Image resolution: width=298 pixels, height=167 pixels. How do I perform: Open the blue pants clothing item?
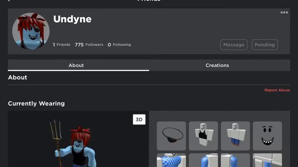tap(235, 136)
